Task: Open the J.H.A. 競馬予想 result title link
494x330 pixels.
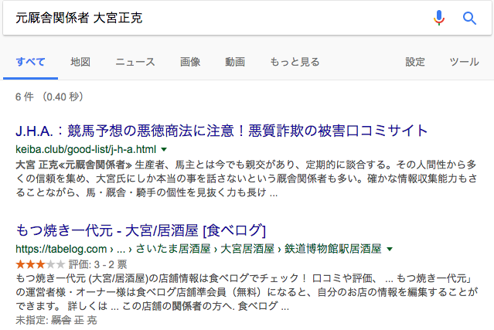Action: click(221, 131)
